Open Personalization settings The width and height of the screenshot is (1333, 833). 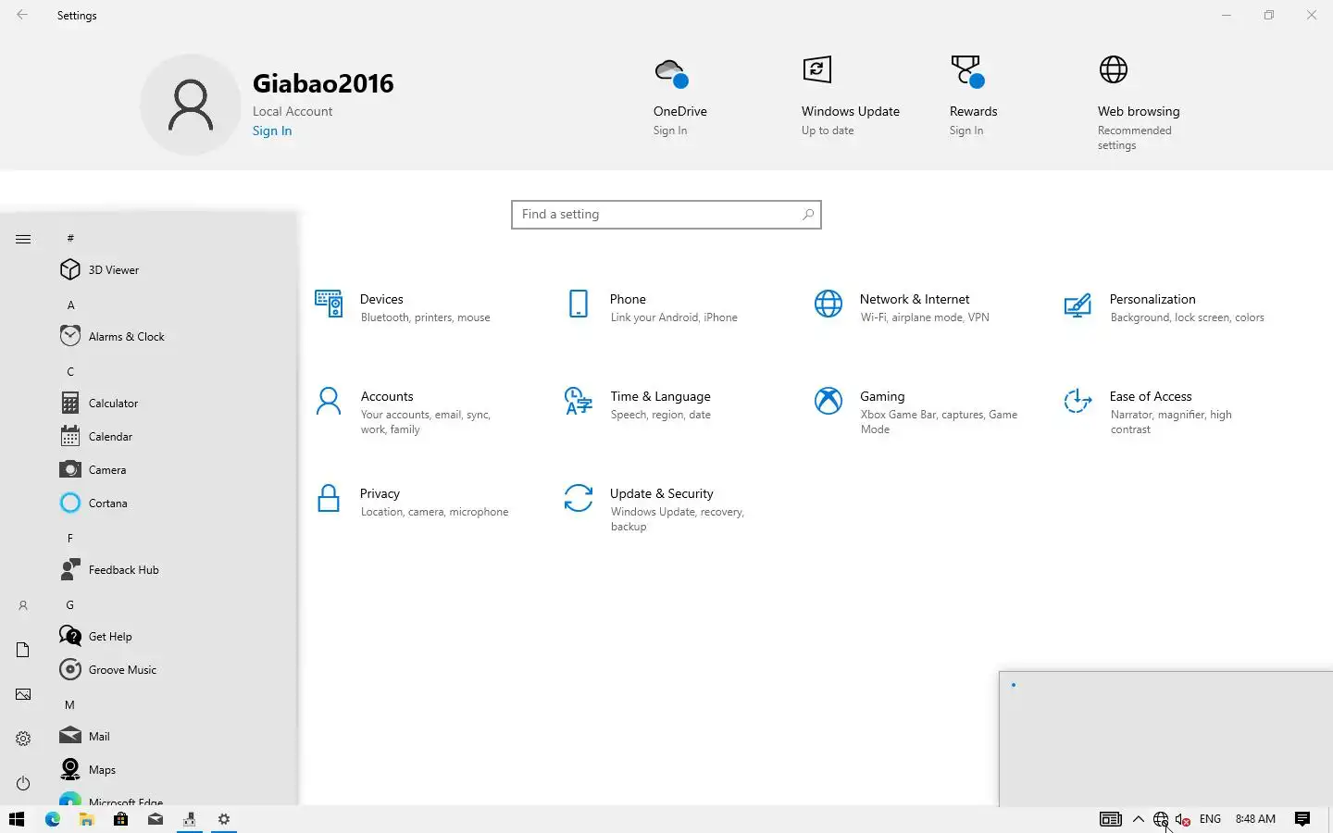click(x=1164, y=307)
